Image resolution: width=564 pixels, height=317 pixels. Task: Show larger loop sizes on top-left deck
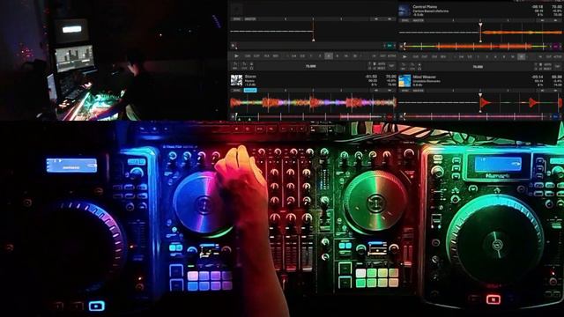pyautogui.click(x=361, y=56)
